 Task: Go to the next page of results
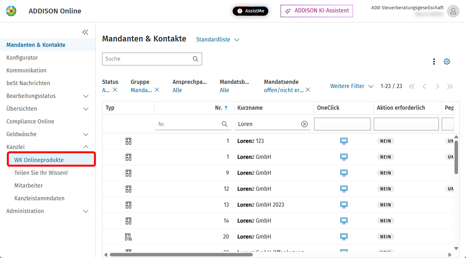pyautogui.click(x=437, y=86)
